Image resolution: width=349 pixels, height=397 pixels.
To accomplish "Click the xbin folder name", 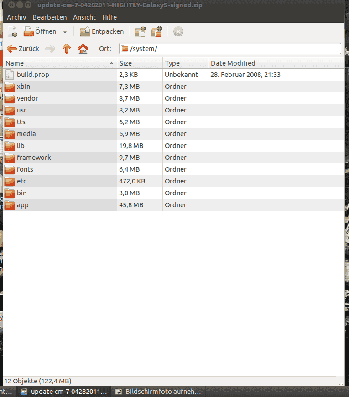I will [x=24, y=87].
